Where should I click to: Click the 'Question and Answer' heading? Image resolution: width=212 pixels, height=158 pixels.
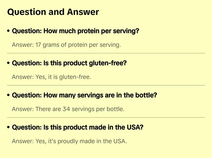(53, 12)
